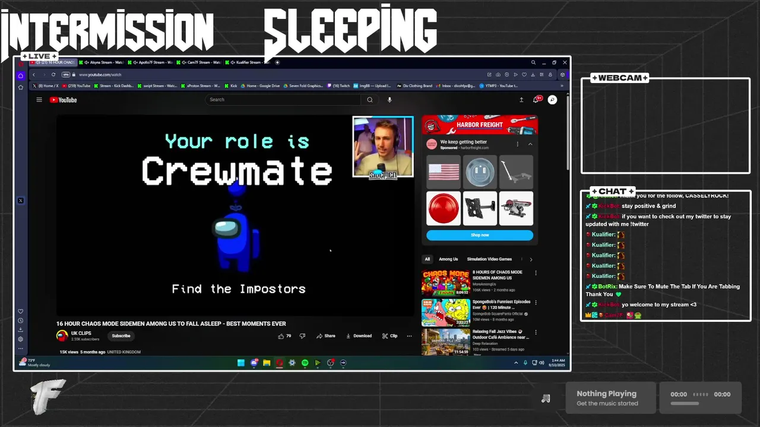Open the Home - Google Drive bookmark
The width and height of the screenshot is (760, 427).
260,85
